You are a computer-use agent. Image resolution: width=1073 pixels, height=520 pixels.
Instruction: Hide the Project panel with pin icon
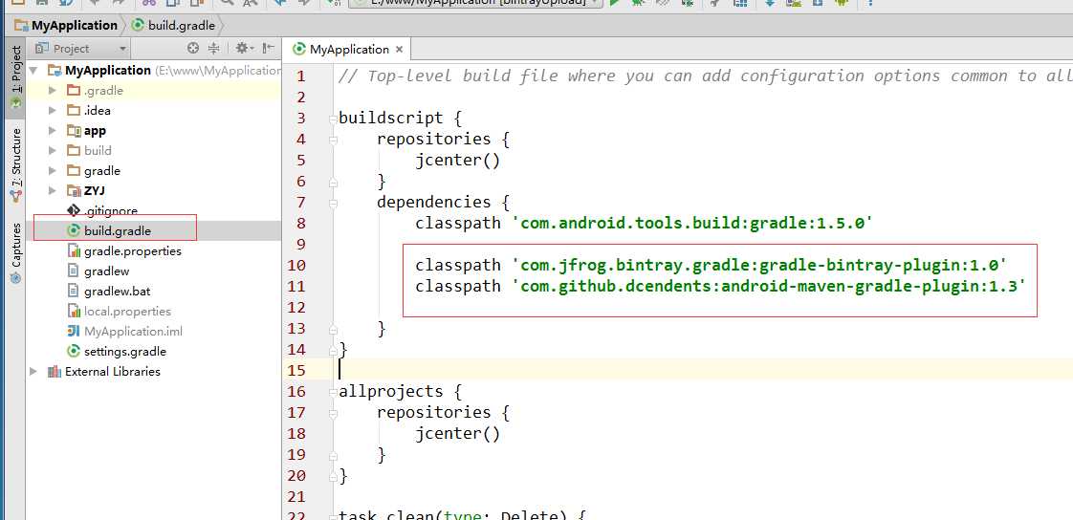[269, 48]
